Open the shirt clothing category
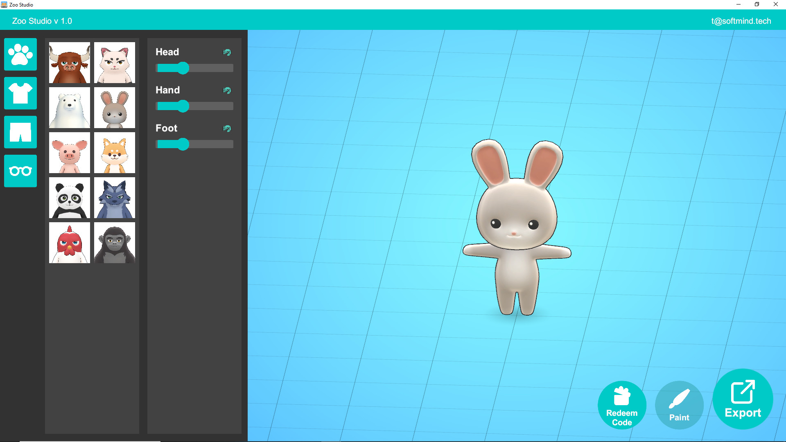786x442 pixels. click(20, 93)
